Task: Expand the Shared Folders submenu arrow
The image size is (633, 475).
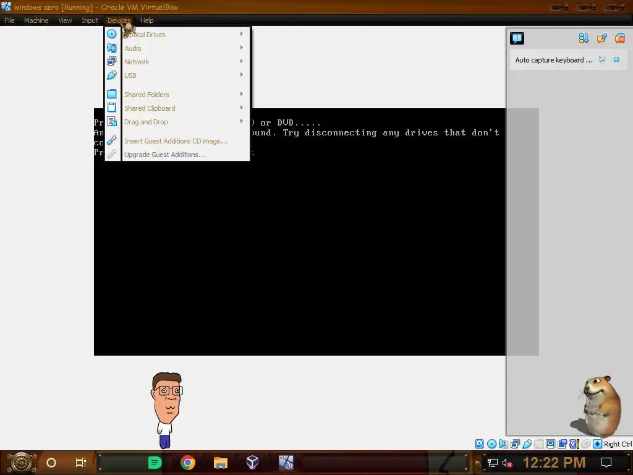Action: (x=242, y=94)
